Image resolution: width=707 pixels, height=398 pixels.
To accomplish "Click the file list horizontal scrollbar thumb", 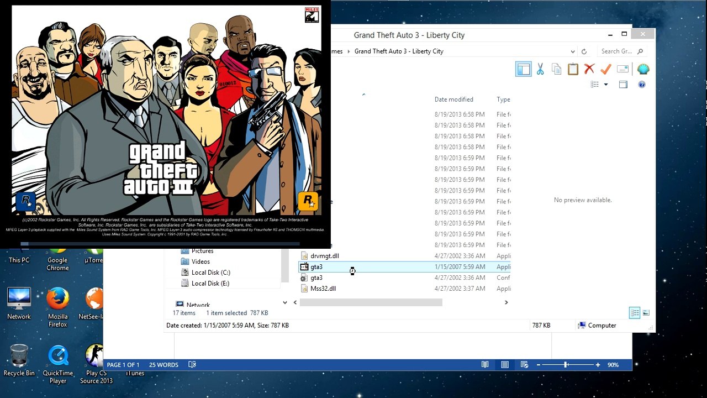I will [x=371, y=302].
